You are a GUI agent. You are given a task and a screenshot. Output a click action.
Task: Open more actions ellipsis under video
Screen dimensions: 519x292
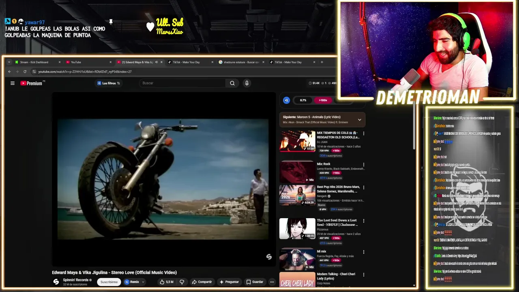pos(272,282)
